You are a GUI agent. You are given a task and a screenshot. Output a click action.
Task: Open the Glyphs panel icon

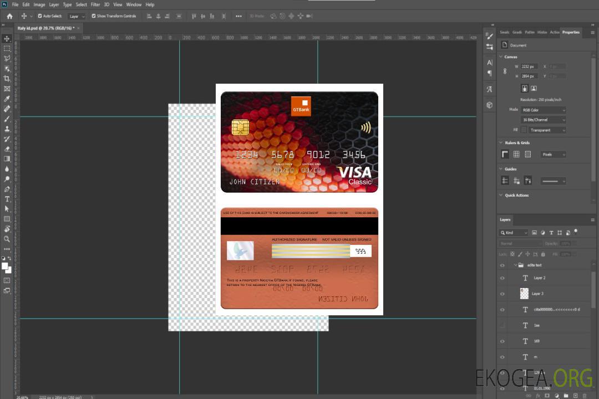tap(490, 89)
